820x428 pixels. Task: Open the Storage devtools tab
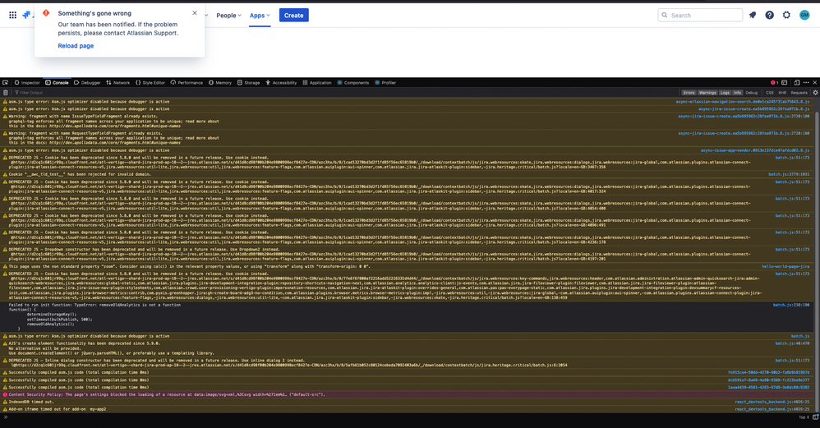coord(248,83)
